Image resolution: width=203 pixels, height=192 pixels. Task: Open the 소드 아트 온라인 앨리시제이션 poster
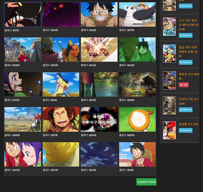click(169, 27)
